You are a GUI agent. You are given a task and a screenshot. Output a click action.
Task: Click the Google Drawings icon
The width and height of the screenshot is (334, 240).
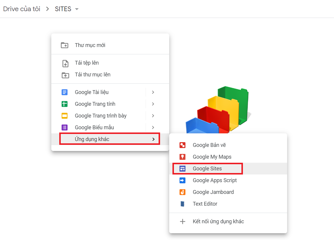click(x=182, y=145)
